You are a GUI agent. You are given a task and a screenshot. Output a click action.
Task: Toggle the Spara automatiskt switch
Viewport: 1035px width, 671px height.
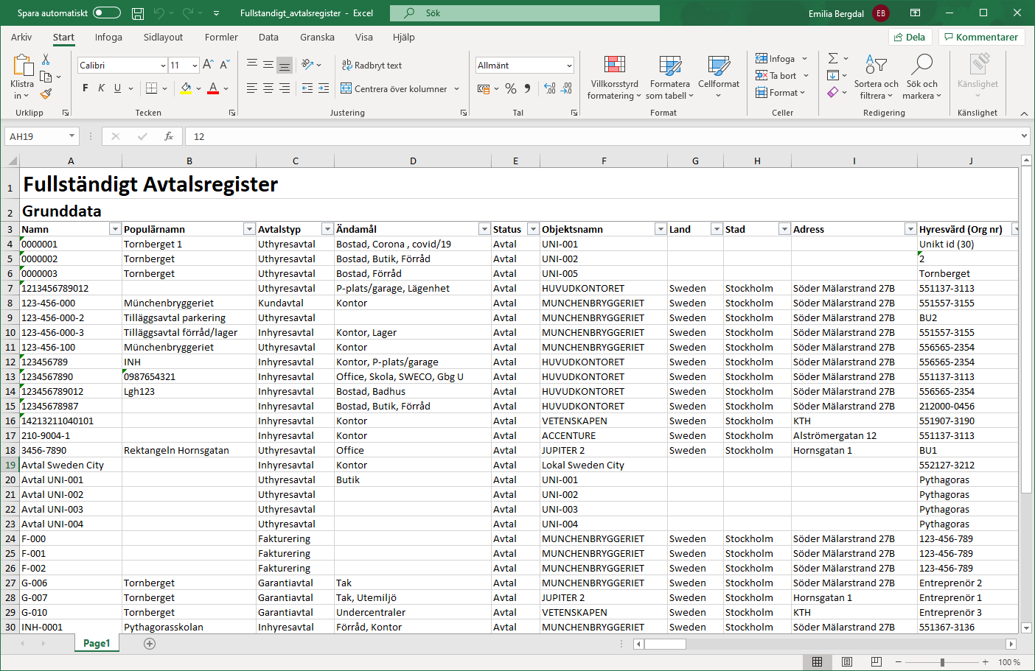tap(107, 13)
